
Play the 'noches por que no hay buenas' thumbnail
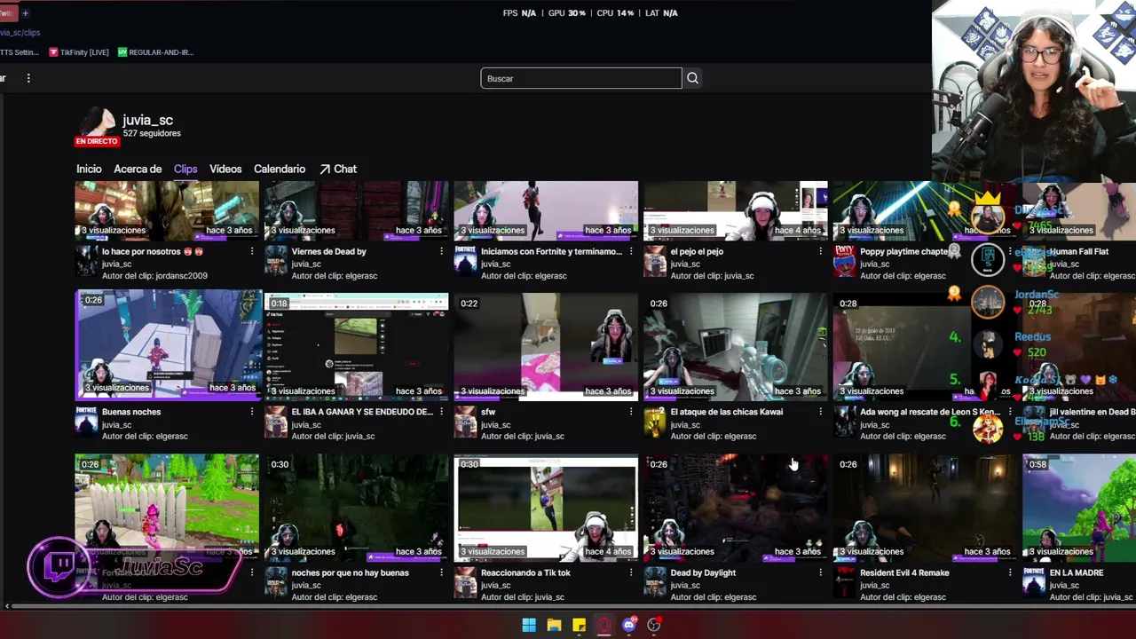click(x=357, y=506)
